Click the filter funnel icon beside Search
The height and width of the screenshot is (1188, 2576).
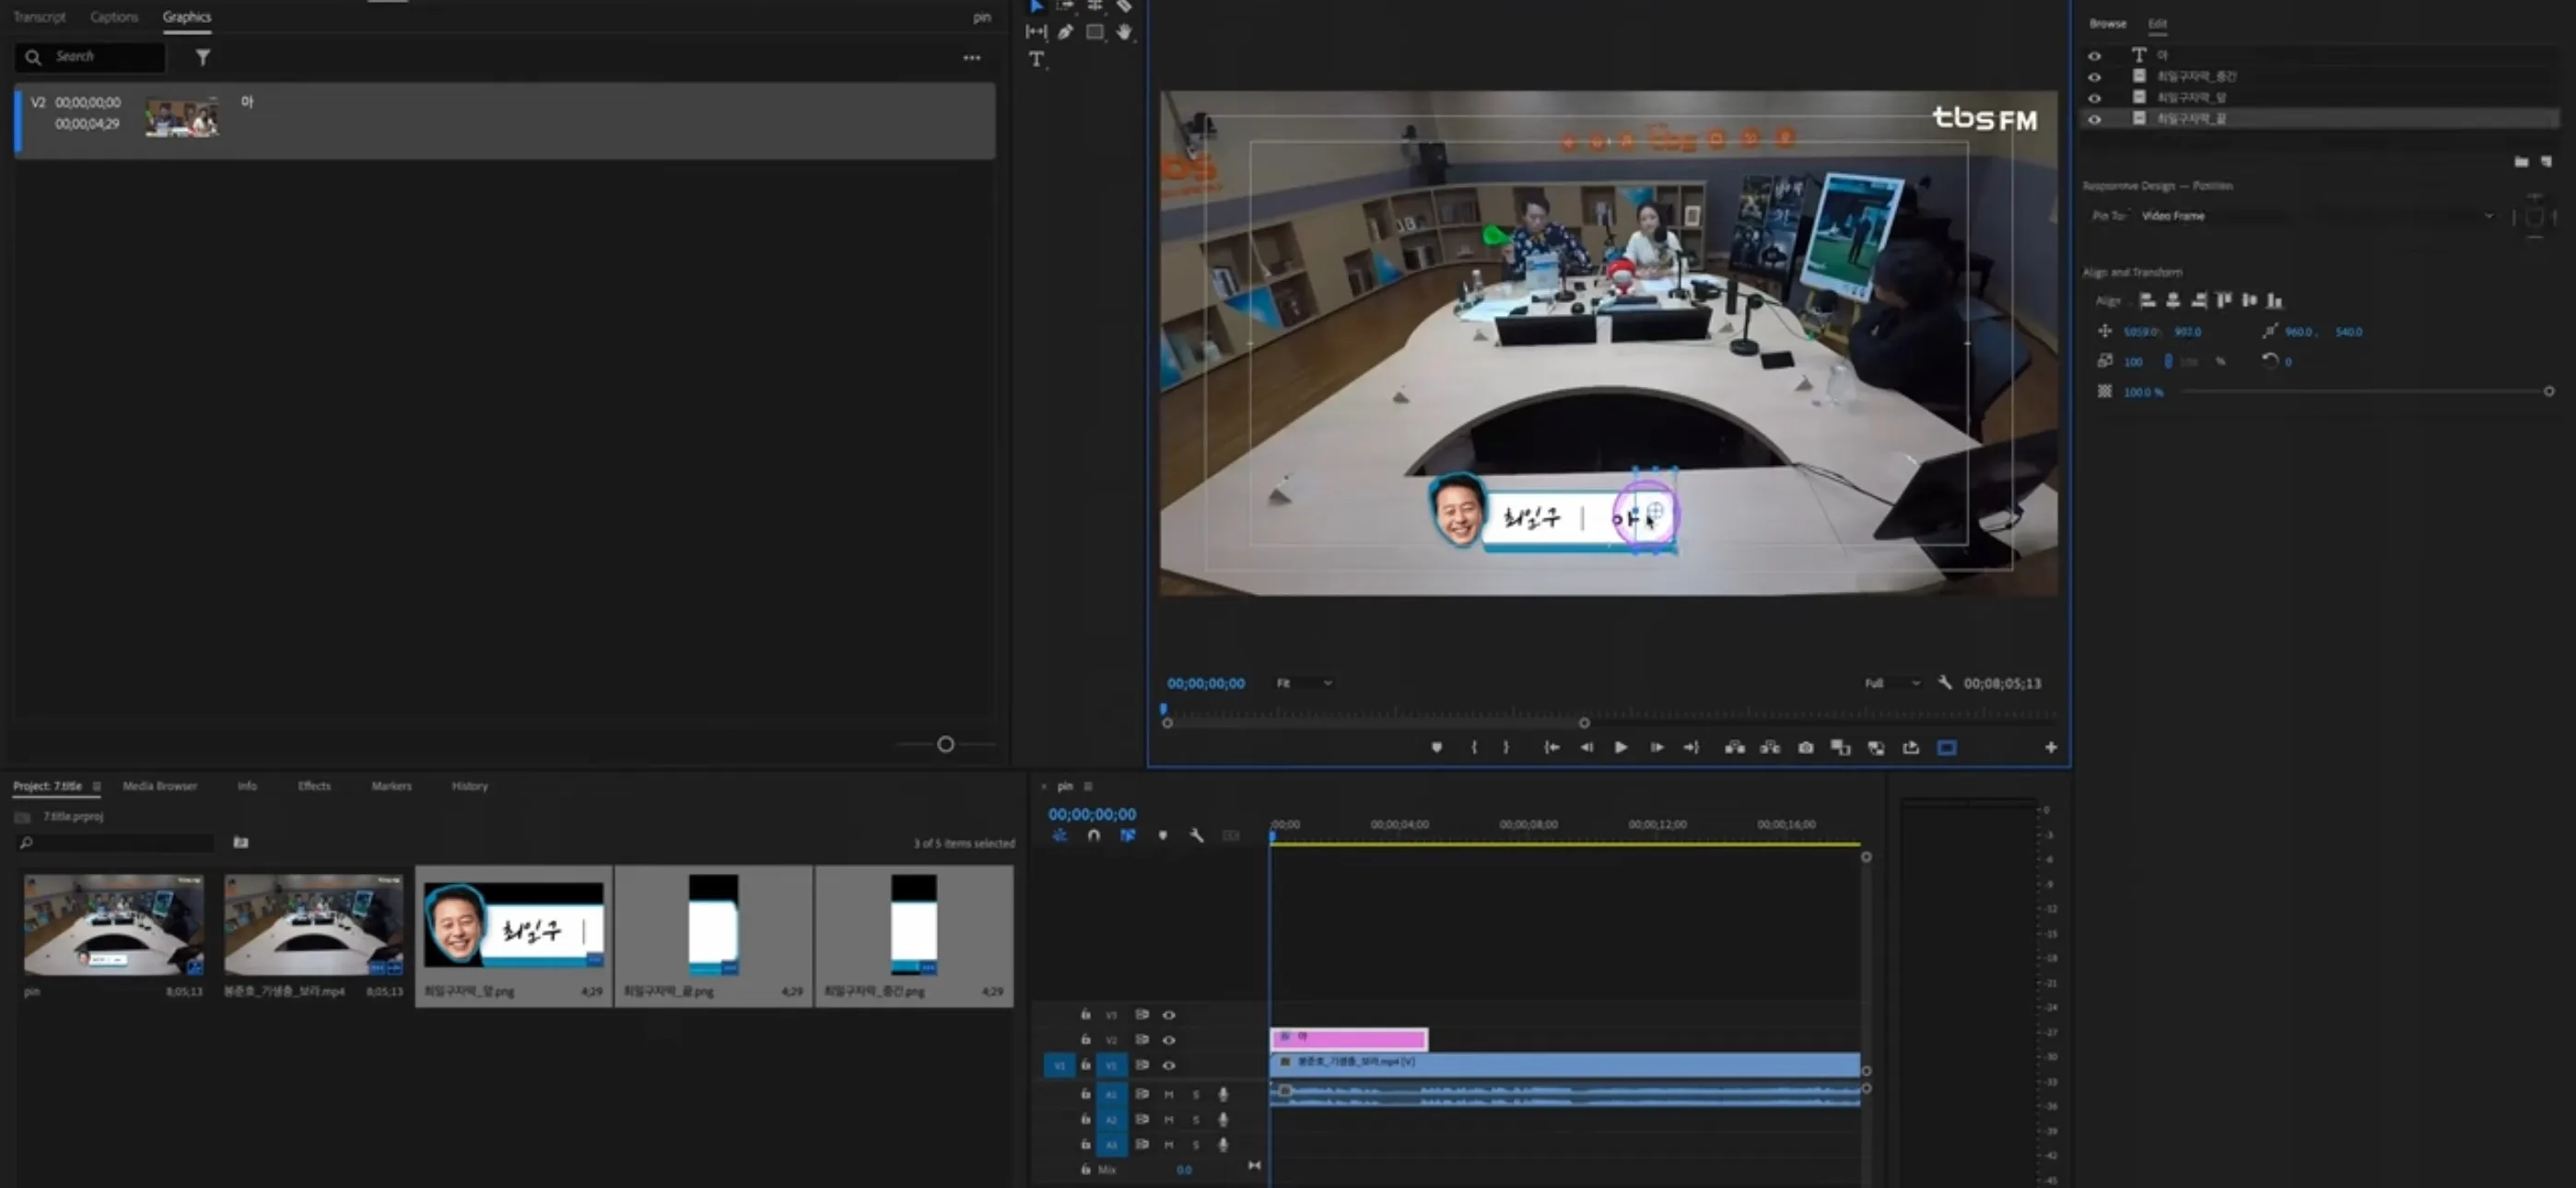pos(203,57)
